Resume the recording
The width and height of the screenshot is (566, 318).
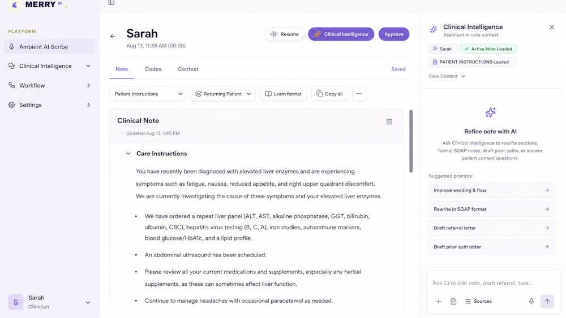point(285,34)
